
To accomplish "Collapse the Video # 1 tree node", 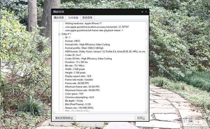I will [59, 34].
